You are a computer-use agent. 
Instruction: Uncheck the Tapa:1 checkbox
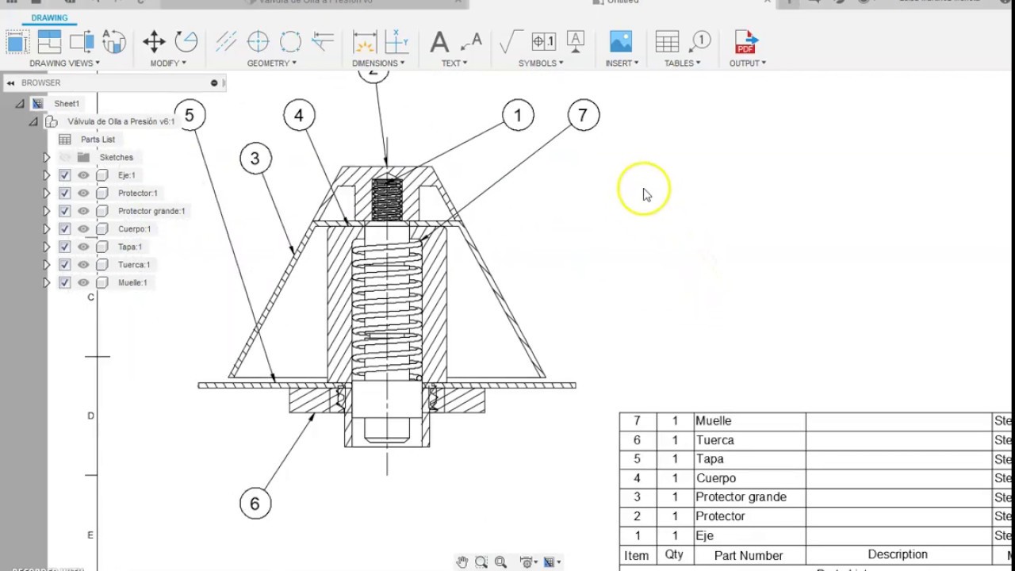(x=65, y=247)
